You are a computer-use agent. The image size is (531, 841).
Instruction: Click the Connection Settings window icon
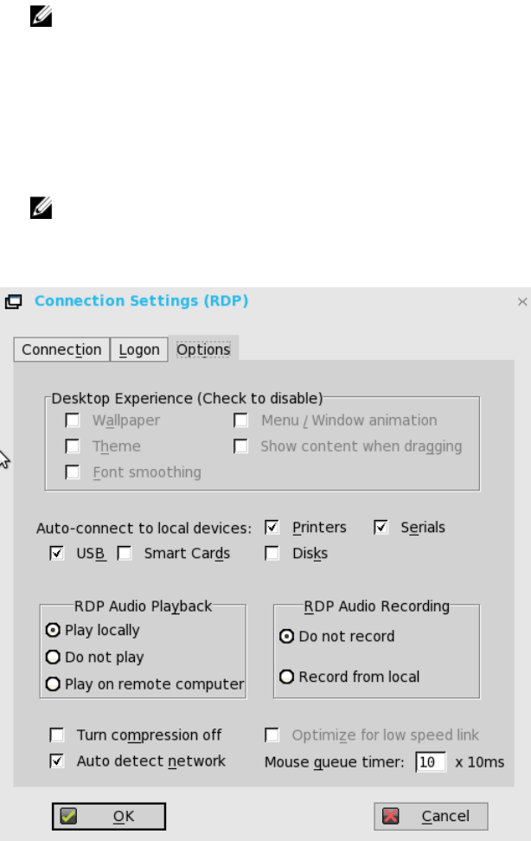(x=13, y=302)
